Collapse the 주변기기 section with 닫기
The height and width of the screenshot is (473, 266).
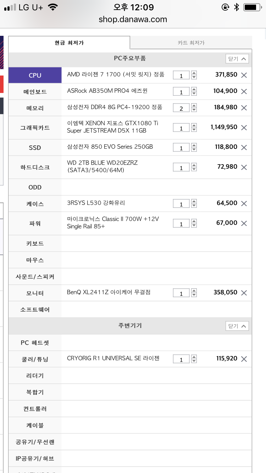237,326
